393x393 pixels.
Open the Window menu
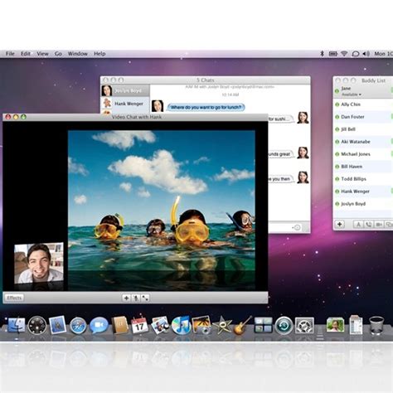[x=78, y=54]
